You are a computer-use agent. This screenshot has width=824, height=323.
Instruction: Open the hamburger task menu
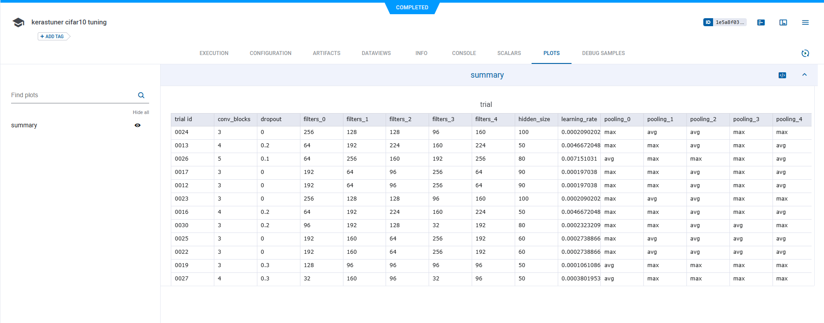[x=805, y=22]
